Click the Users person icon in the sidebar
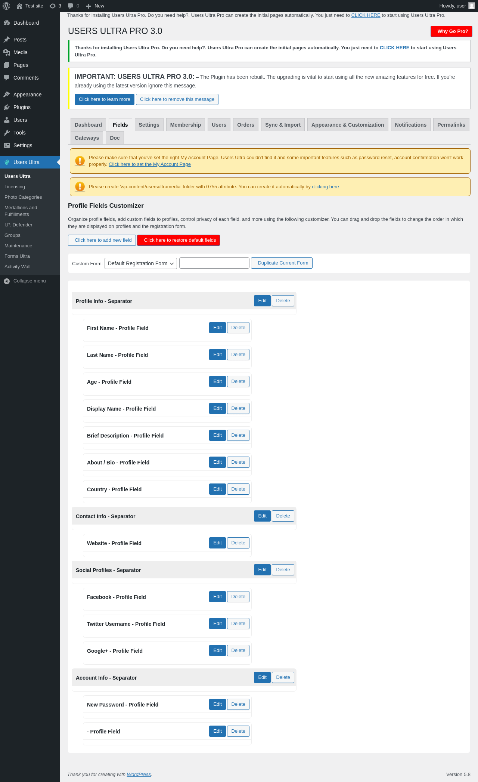Viewport: 478px width, 782px height. [7, 120]
